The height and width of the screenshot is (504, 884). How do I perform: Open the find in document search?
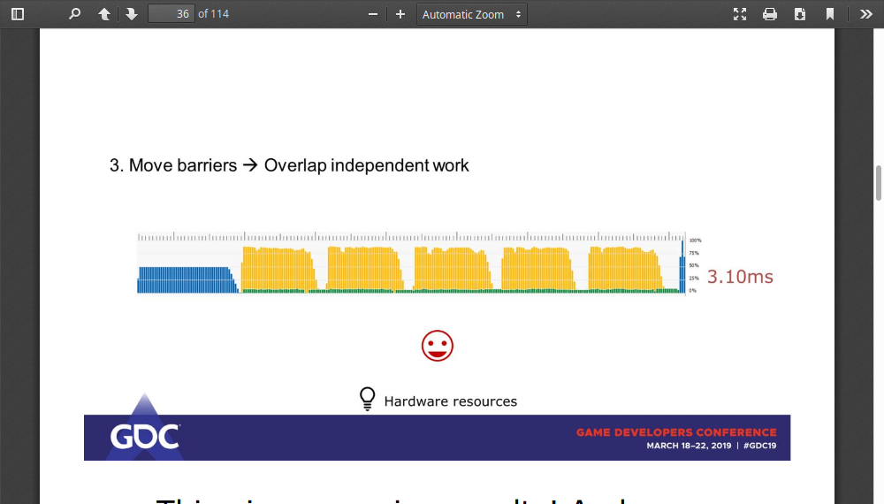coord(74,14)
